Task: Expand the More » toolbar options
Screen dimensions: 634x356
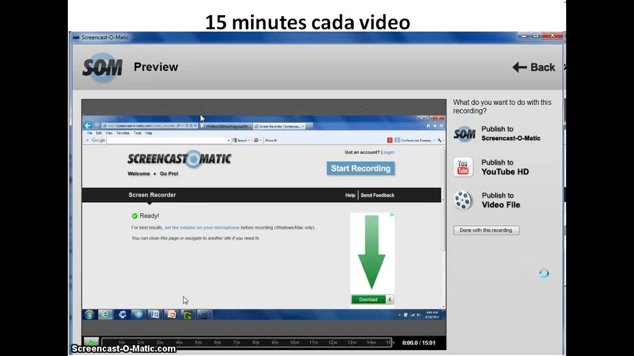Action: [x=270, y=140]
